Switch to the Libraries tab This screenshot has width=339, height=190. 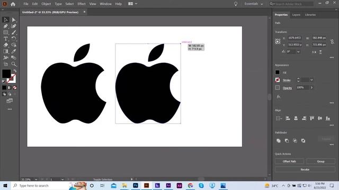click(310, 15)
